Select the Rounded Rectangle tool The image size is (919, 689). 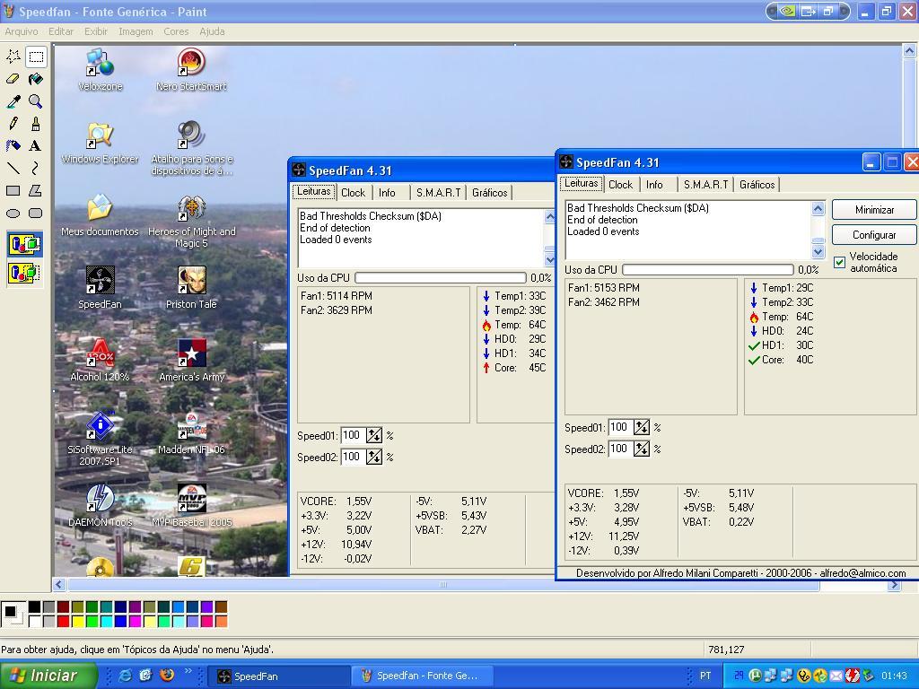pos(36,214)
